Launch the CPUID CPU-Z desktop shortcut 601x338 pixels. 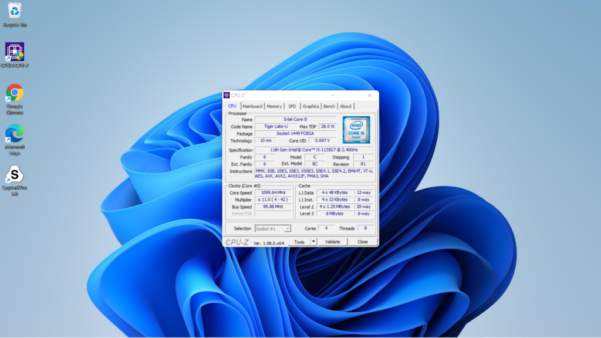[15, 56]
